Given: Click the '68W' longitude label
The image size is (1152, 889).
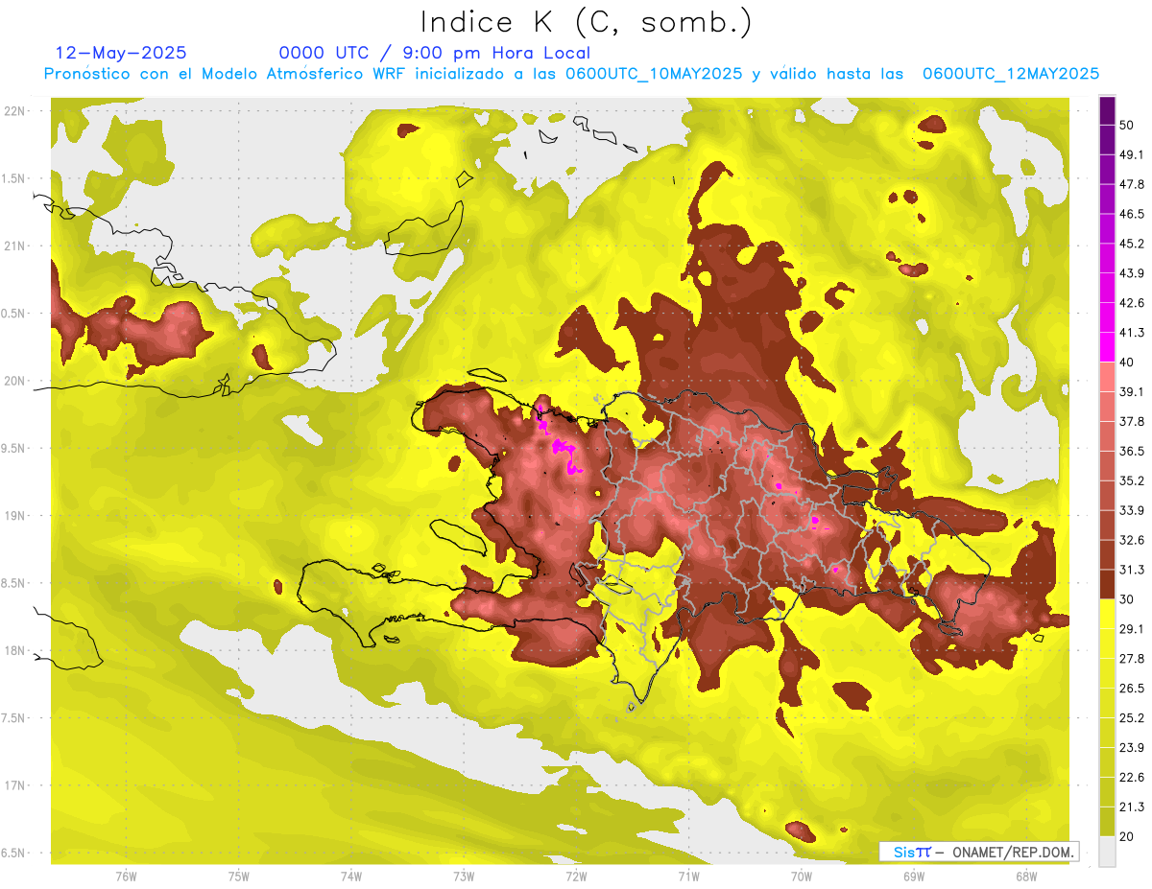Looking at the screenshot, I should pyautogui.click(x=1026, y=877).
